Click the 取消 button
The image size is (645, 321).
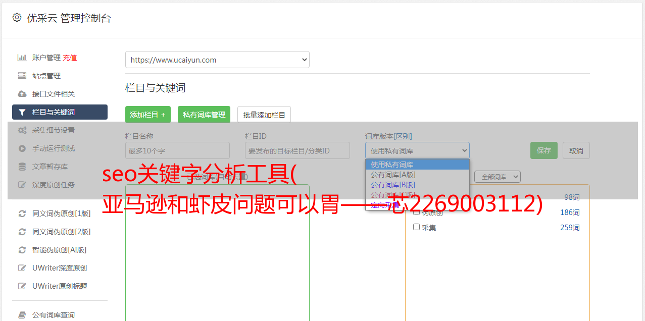576,150
